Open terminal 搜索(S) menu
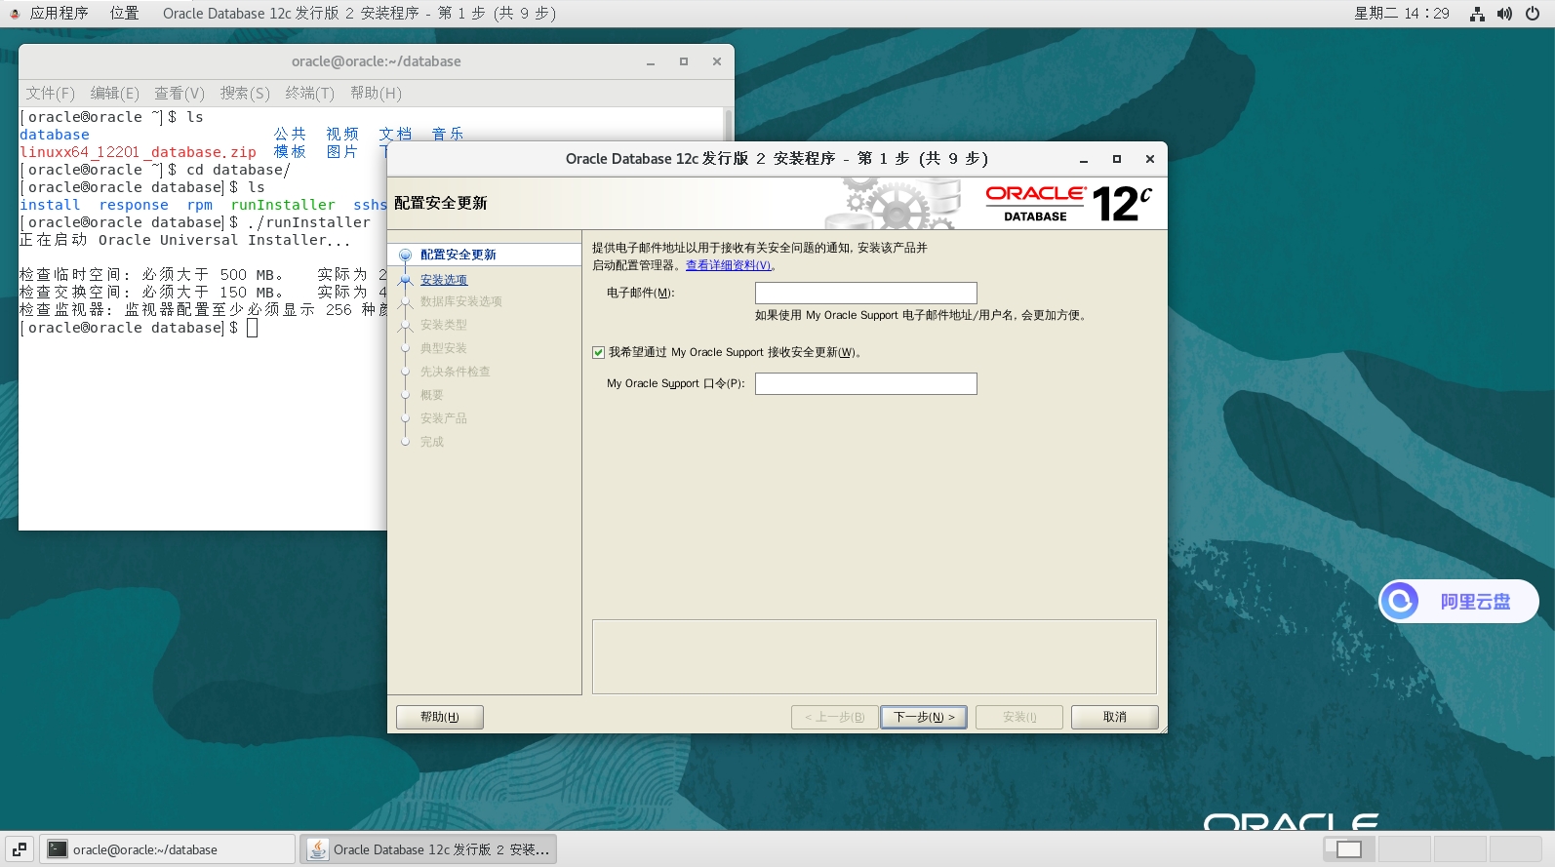Viewport: 1555px width, 867px height. pyautogui.click(x=245, y=93)
